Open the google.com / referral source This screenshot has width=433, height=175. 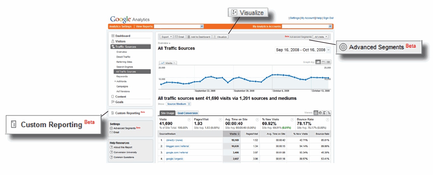click(177, 152)
